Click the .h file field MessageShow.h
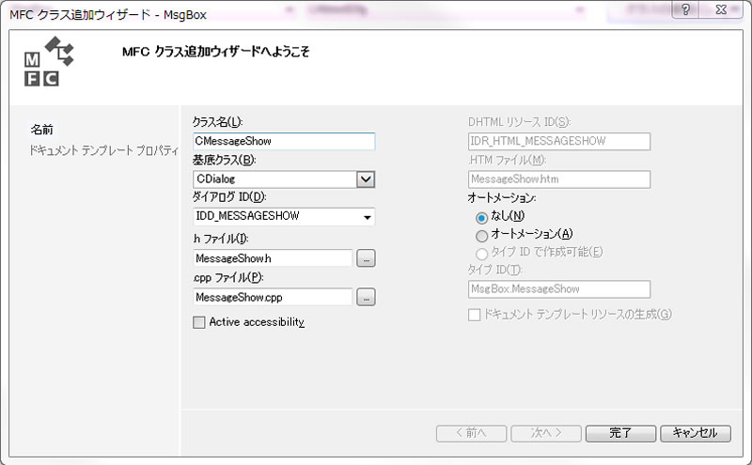 [273, 258]
